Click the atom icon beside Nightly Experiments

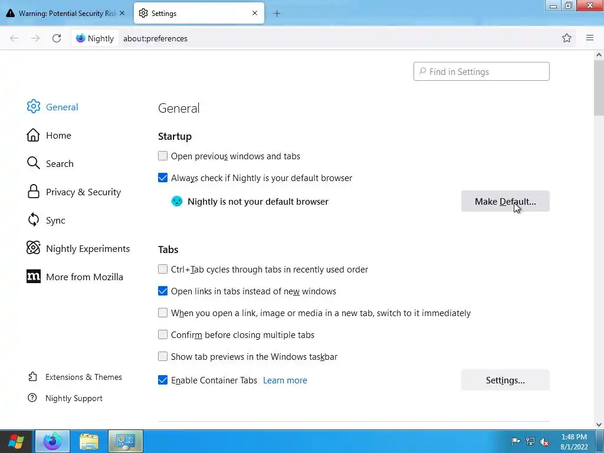pyautogui.click(x=33, y=248)
